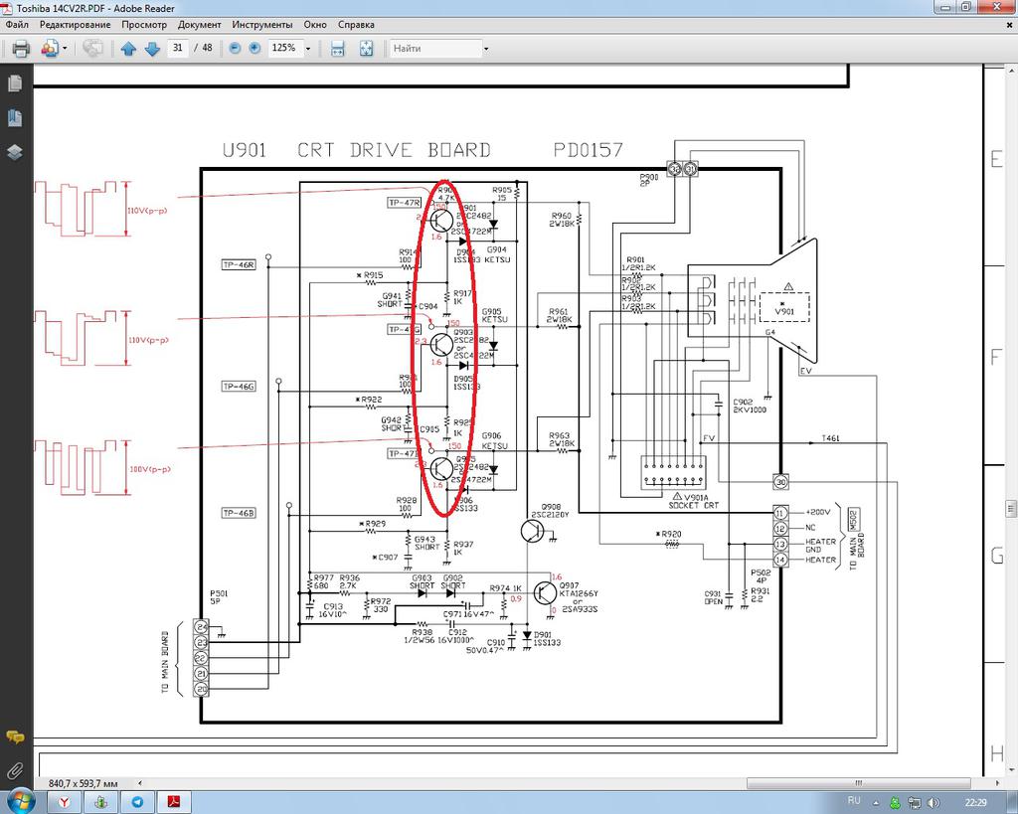This screenshot has width=1018, height=814.
Task: Expand the collaboration tool dropdown arrow
Action: click(65, 49)
